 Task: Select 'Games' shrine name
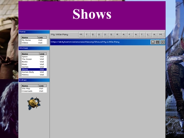(x=25, y=67)
